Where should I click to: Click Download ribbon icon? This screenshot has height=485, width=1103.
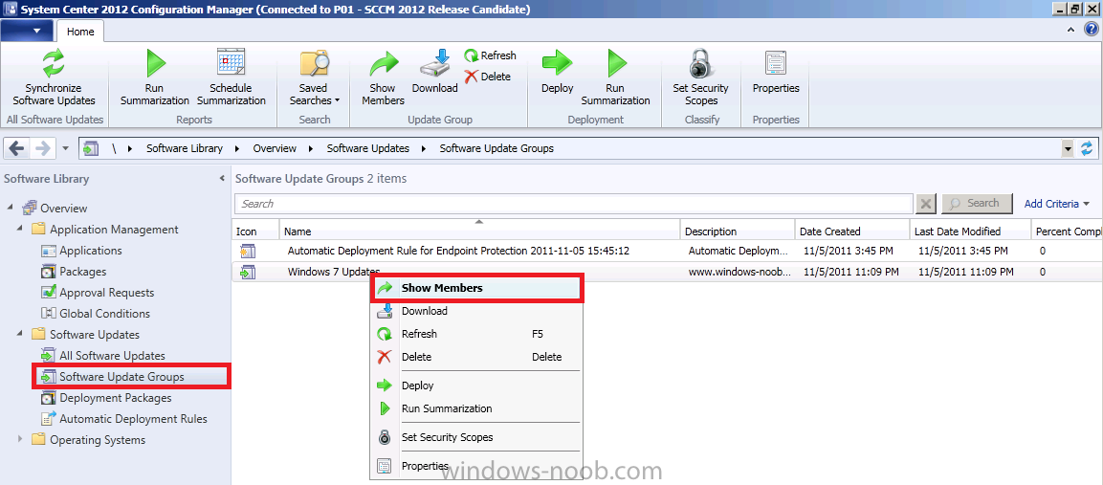tap(434, 63)
